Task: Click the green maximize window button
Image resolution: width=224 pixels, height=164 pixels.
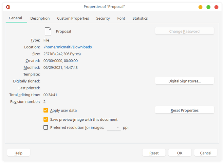Action: click(x=208, y=7)
